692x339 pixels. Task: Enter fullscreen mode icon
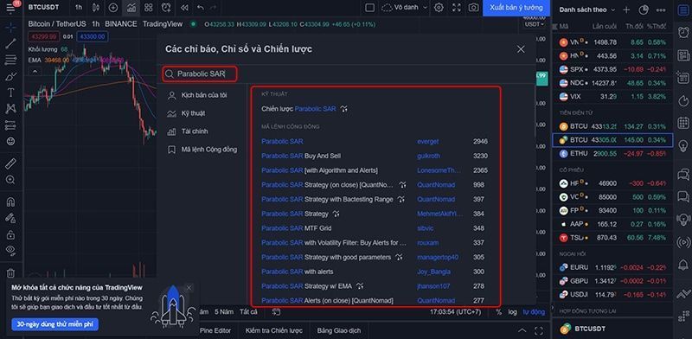pos(457,8)
